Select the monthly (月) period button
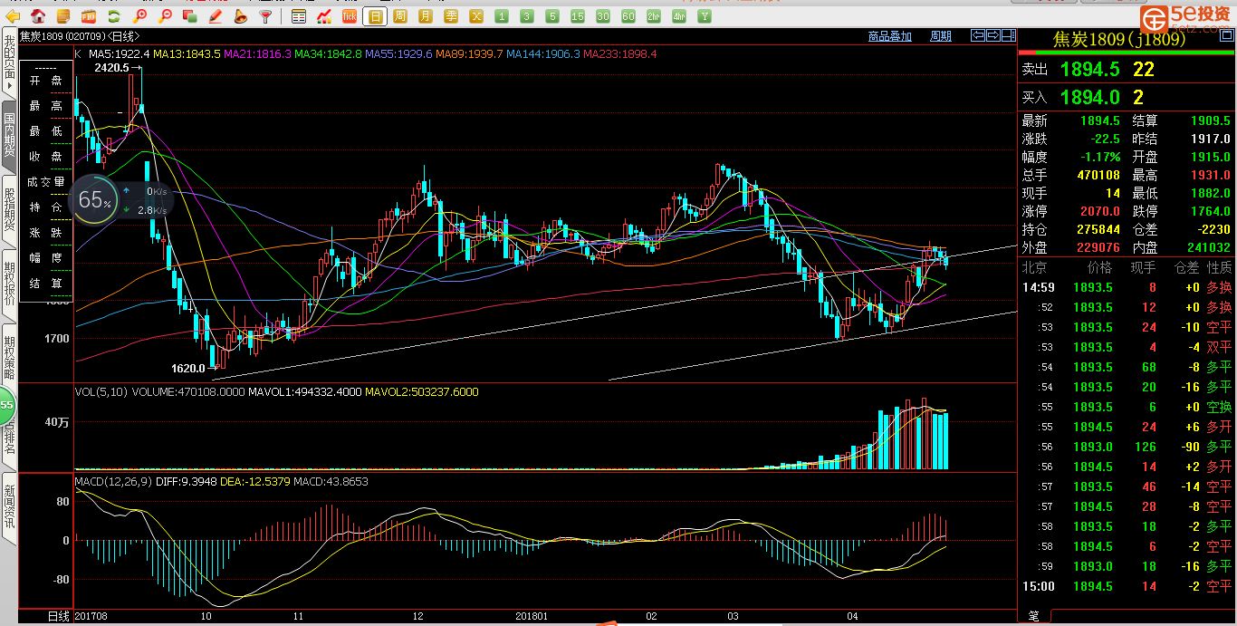This screenshot has height=626, width=1237. (426, 16)
